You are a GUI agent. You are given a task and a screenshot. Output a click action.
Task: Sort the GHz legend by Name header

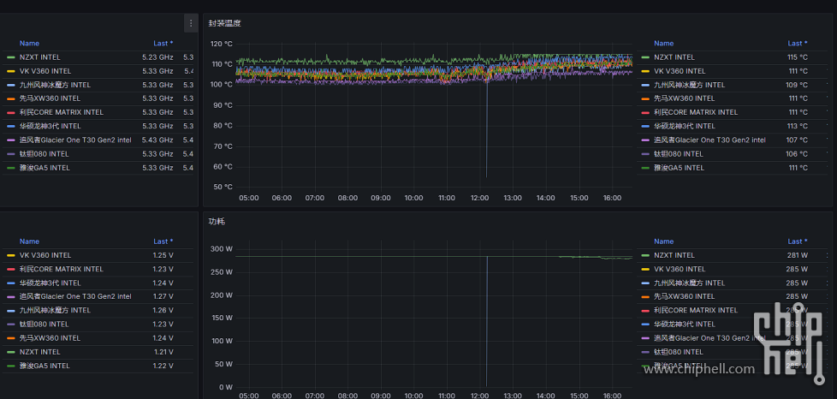pos(29,44)
